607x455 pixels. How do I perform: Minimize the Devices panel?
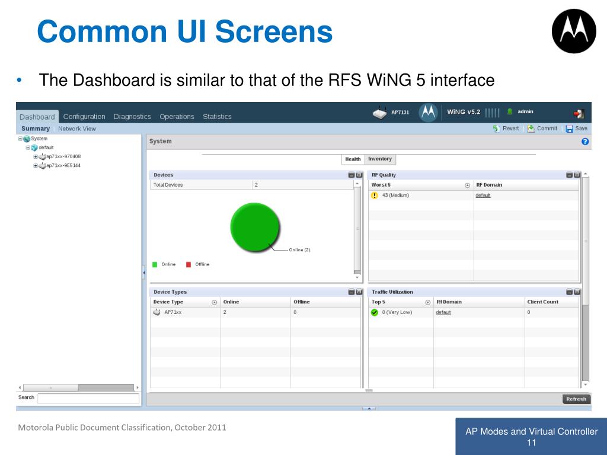click(352, 175)
